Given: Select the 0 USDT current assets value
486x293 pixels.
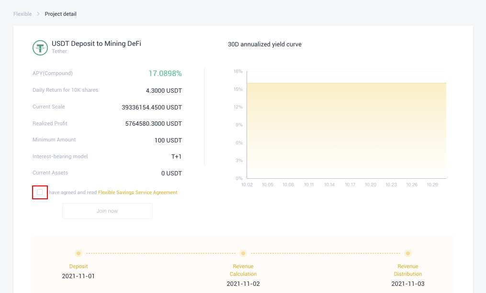Looking at the screenshot, I should 171,174.
